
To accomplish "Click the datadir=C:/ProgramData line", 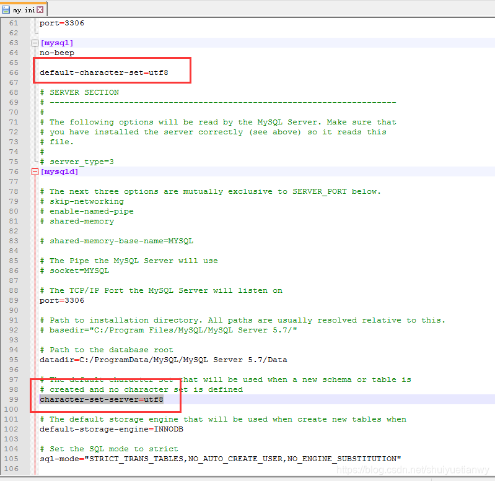I will coord(163,360).
